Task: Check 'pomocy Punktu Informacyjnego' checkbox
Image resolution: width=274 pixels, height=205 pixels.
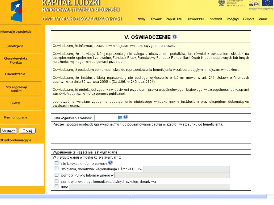Action: click(56, 175)
